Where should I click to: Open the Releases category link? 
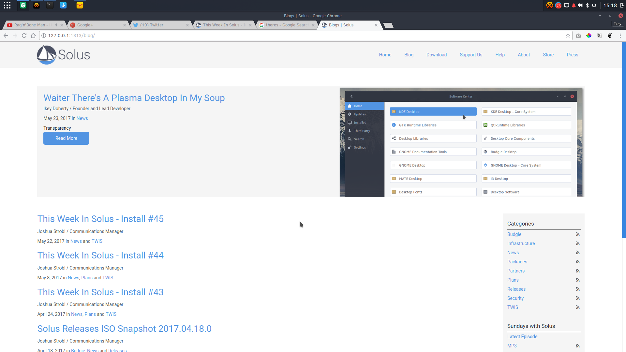516,289
